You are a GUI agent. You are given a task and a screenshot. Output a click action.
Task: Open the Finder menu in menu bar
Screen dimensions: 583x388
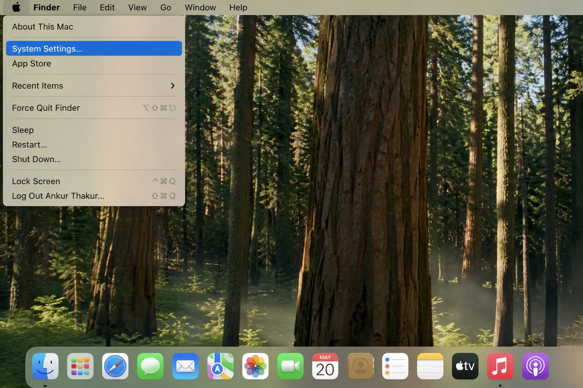pos(47,7)
